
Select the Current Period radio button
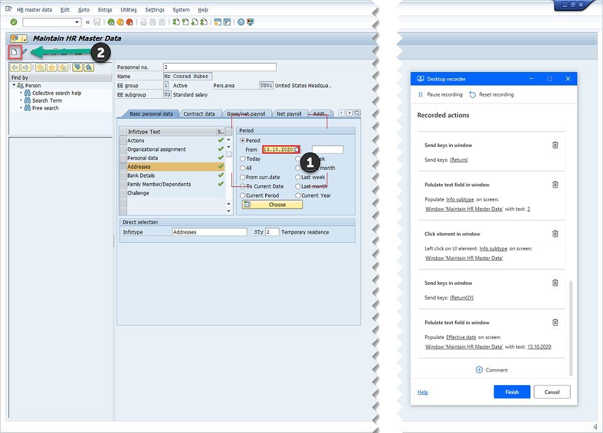tap(242, 196)
